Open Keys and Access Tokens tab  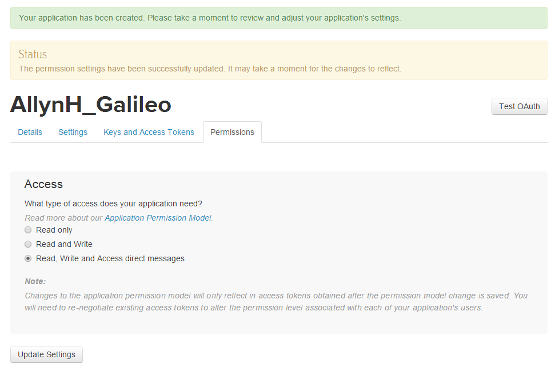[x=149, y=132]
